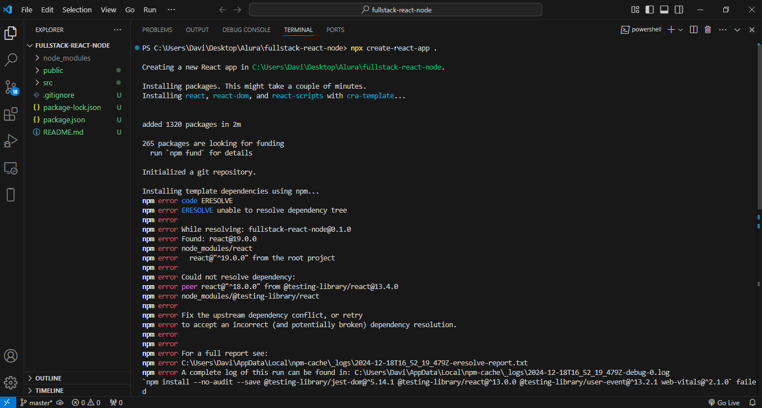The height and width of the screenshot is (408, 762).
Task: Go back using the navigation arrow
Action: pos(223,10)
